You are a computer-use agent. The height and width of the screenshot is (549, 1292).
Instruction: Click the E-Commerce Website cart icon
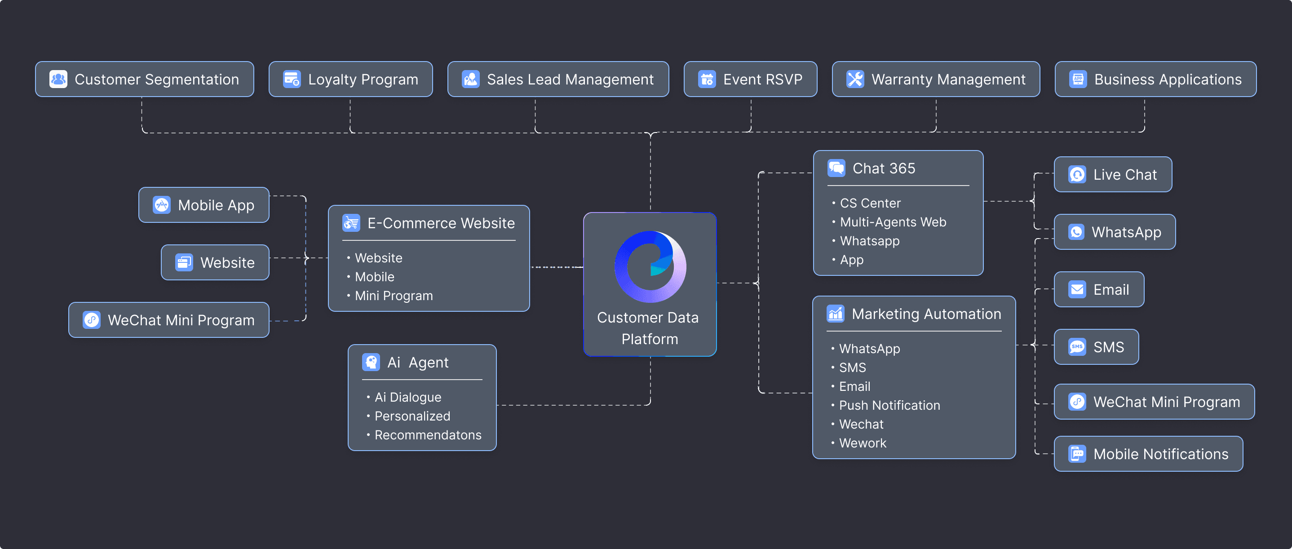[x=351, y=222]
